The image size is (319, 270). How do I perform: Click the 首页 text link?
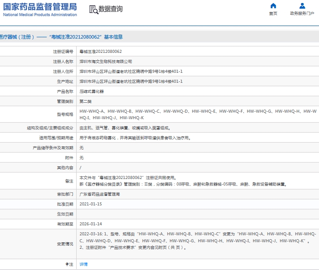(273, 13)
